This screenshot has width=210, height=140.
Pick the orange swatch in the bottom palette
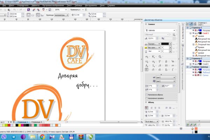coord(57,125)
